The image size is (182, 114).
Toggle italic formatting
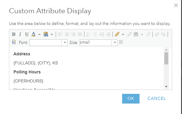(x=20, y=34)
